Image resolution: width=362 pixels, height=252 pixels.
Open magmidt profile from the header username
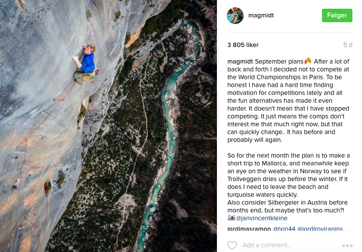click(x=261, y=16)
